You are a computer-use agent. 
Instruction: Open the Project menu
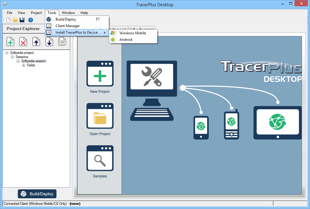point(36,13)
